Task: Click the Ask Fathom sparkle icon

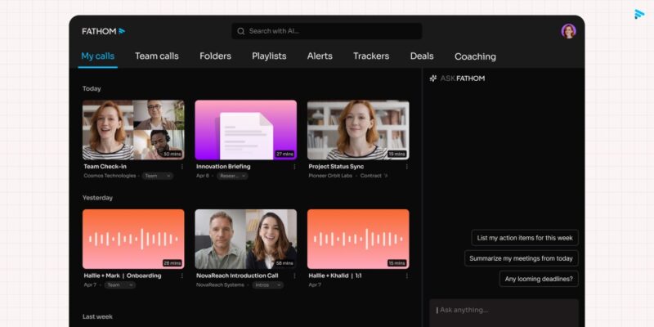Action: point(433,78)
